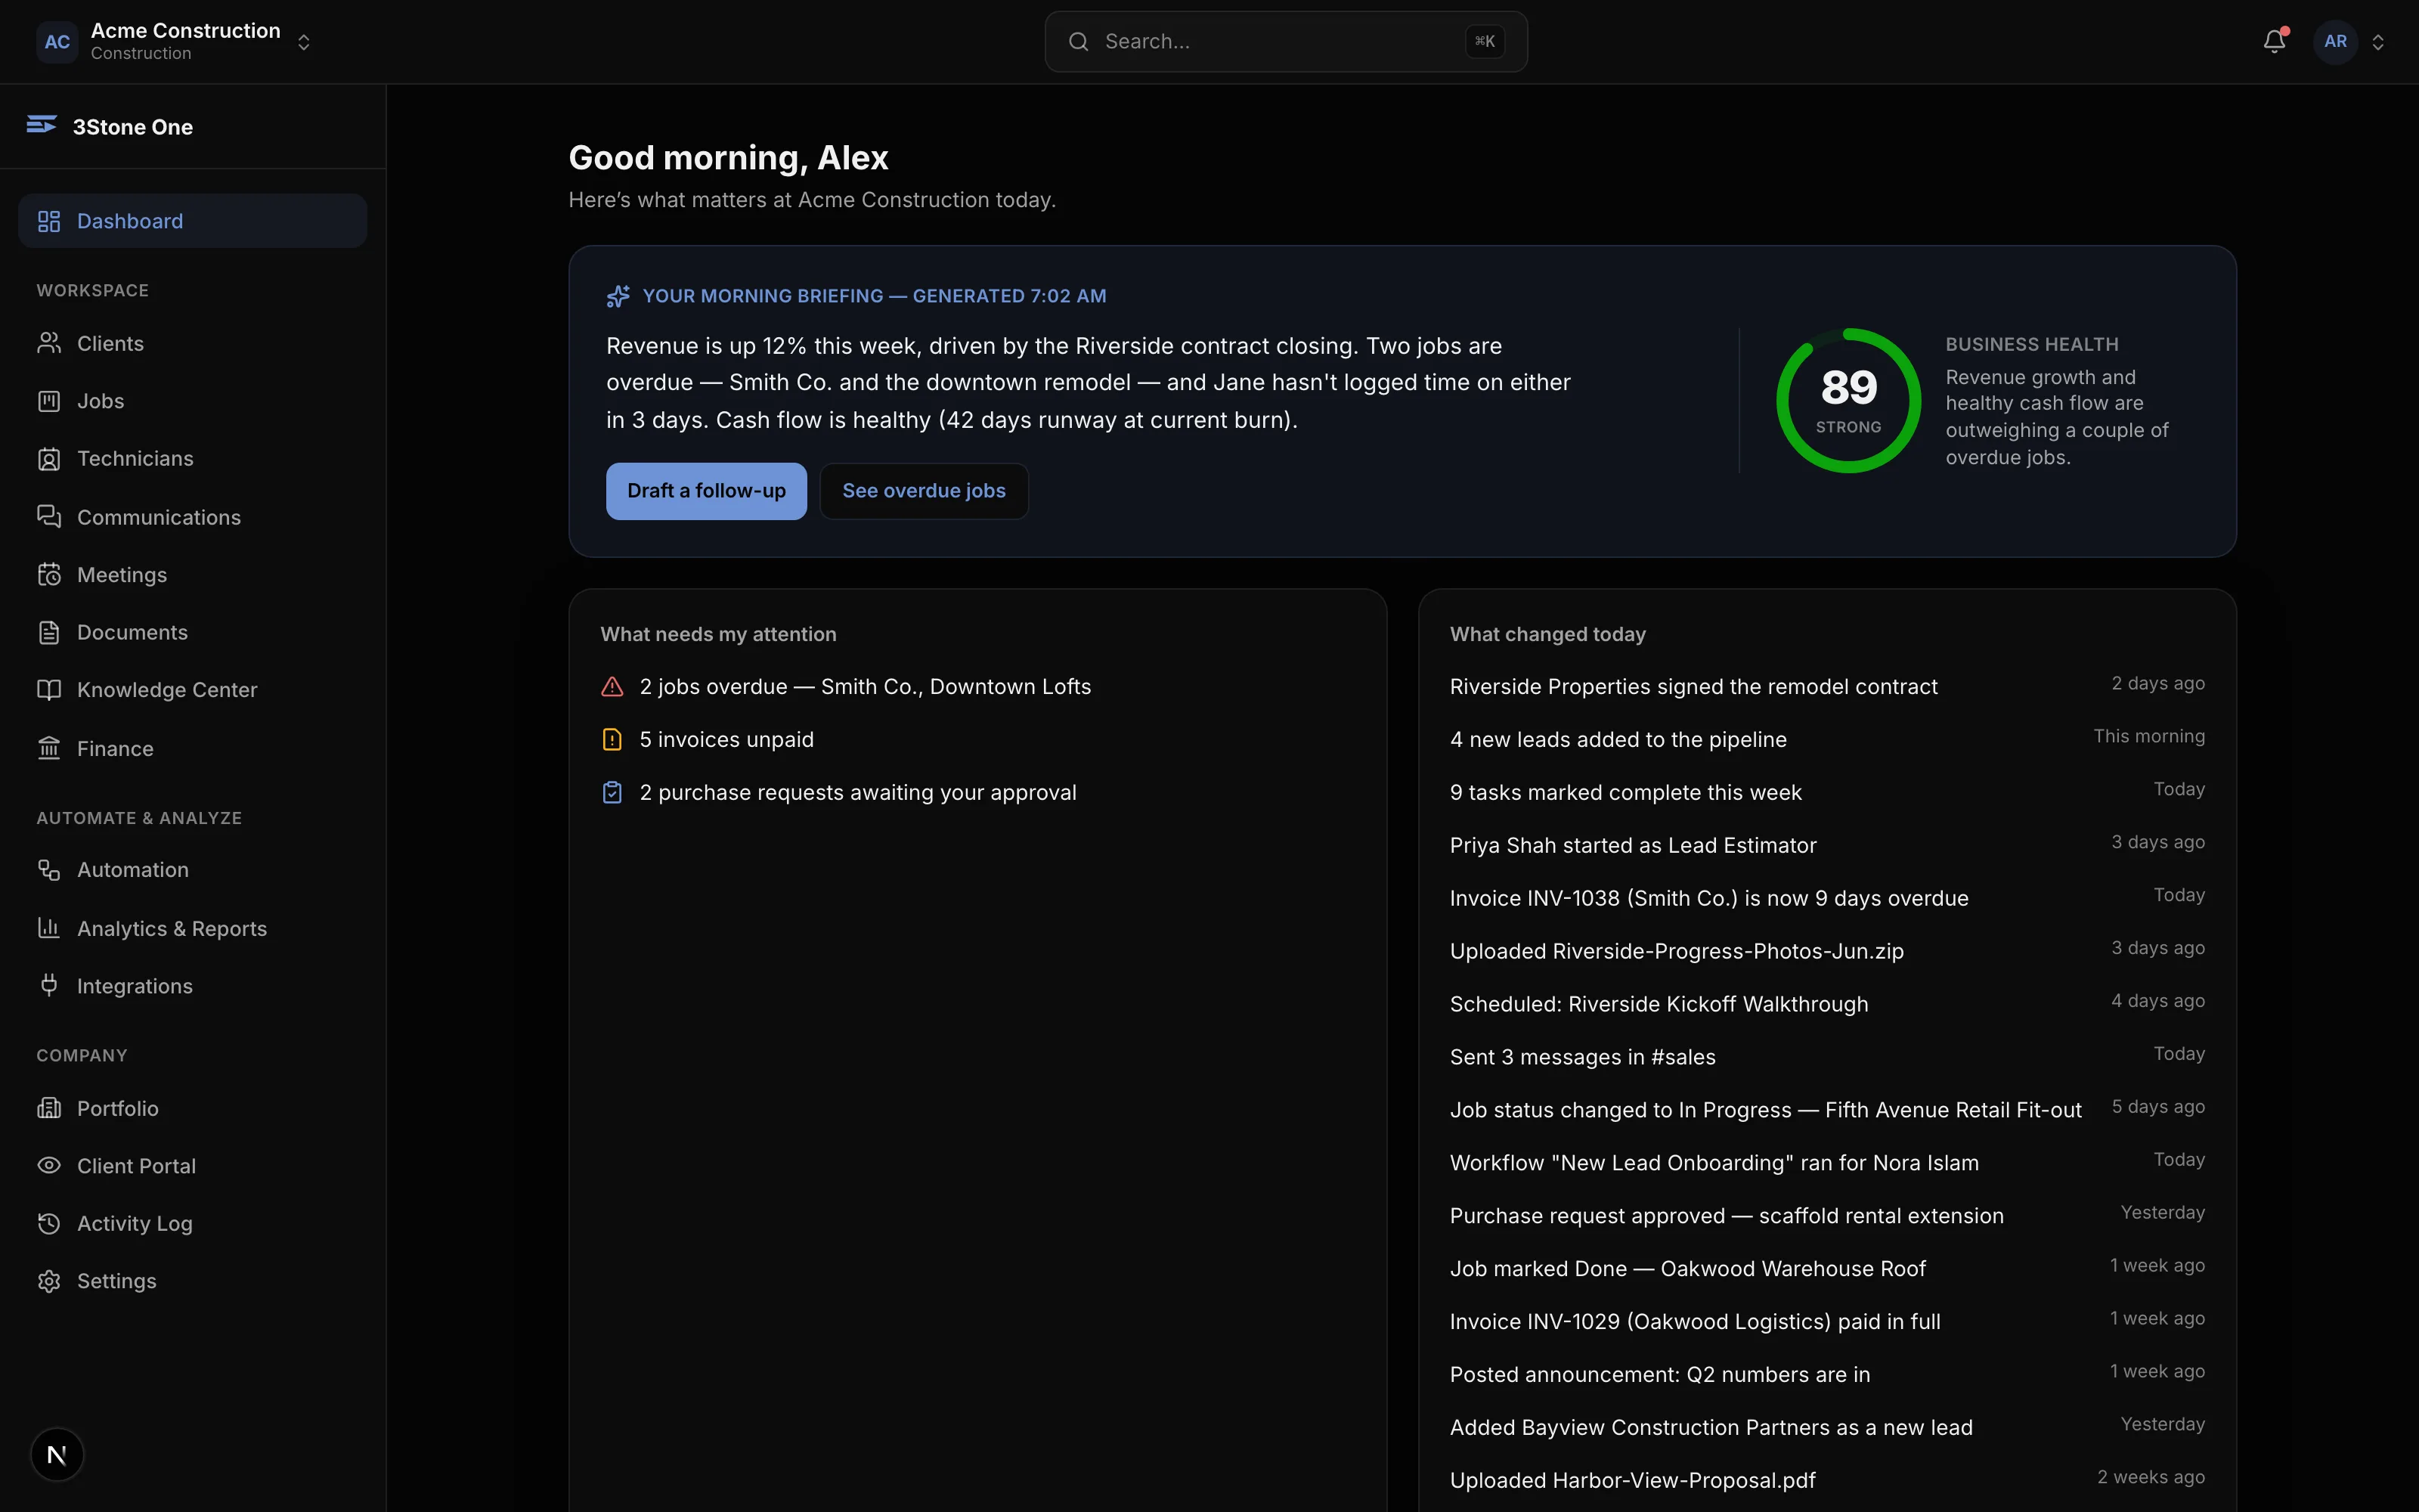Viewport: 2419px width, 1512px height.
Task: Click the round N badge at bottom left
Action: click(x=57, y=1455)
